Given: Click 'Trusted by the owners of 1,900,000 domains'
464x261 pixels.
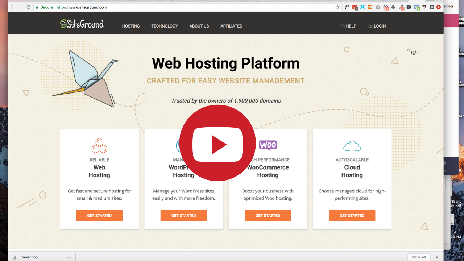Looking at the screenshot, I should [x=226, y=101].
